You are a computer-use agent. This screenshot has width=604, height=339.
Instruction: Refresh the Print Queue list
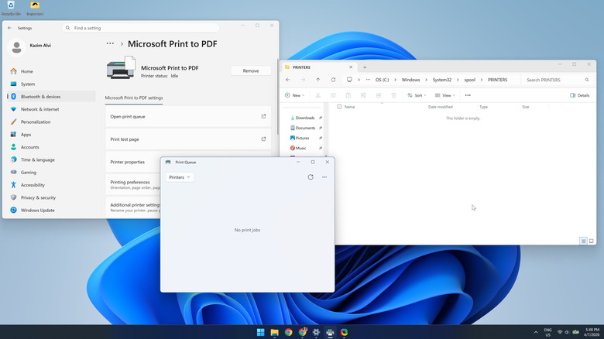click(x=311, y=177)
